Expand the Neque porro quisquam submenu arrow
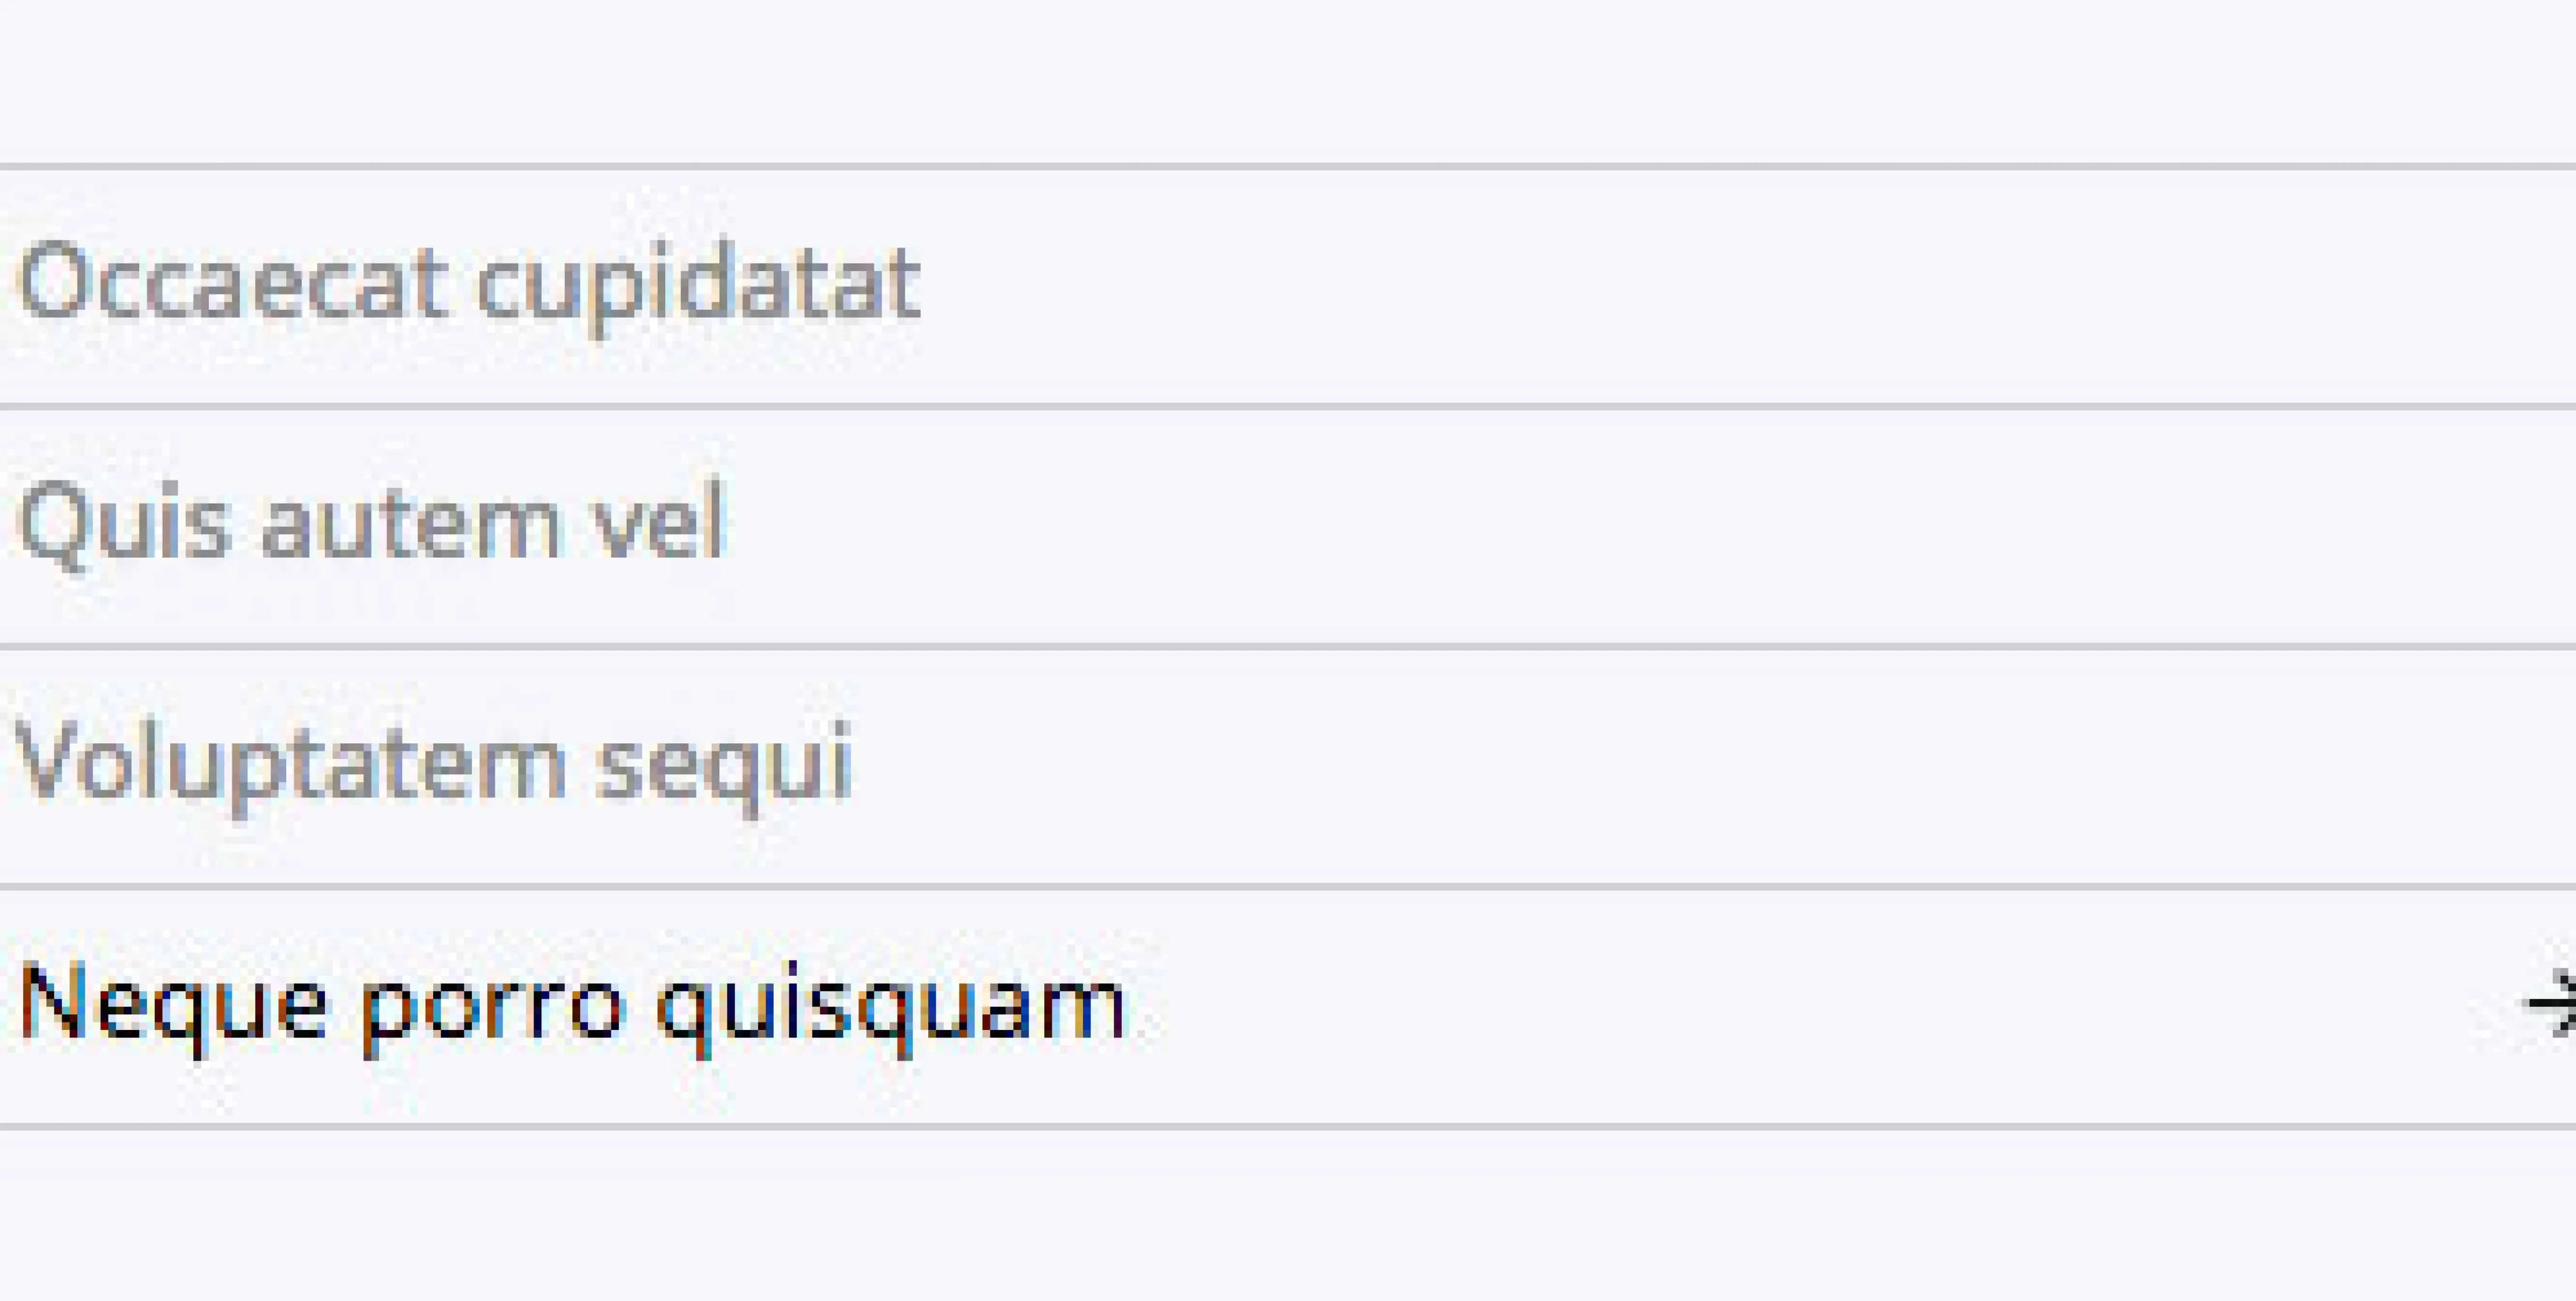Screen dimensions: 2576x1301 click(x=2552, y=1003)
